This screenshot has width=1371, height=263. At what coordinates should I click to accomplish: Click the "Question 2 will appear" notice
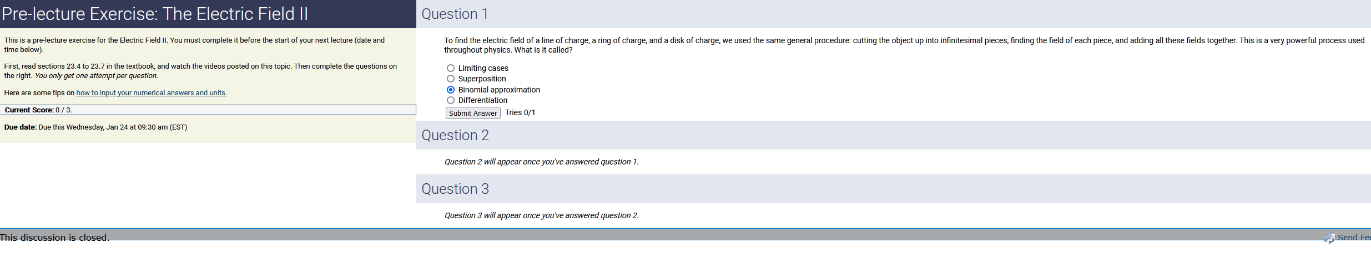tap(541, 162)
